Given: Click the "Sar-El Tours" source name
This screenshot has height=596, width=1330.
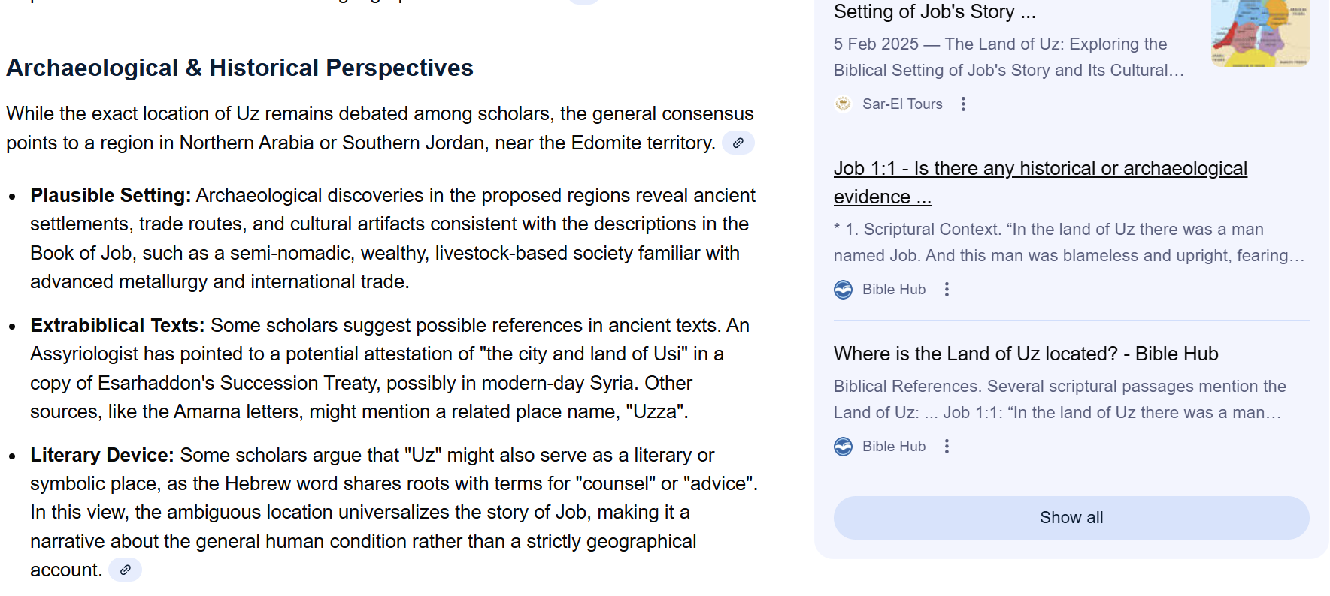Looking at the screenshot, I should click(902, 104).
